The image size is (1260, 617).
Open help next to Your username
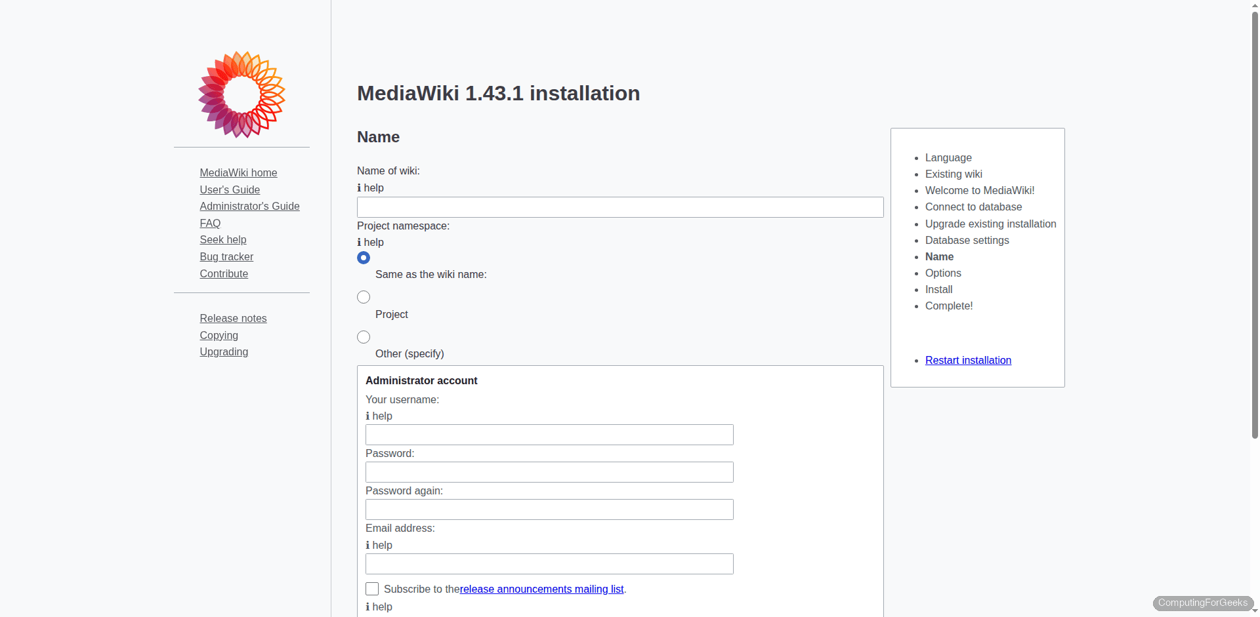pyautogui.click(x=379, y=416)
